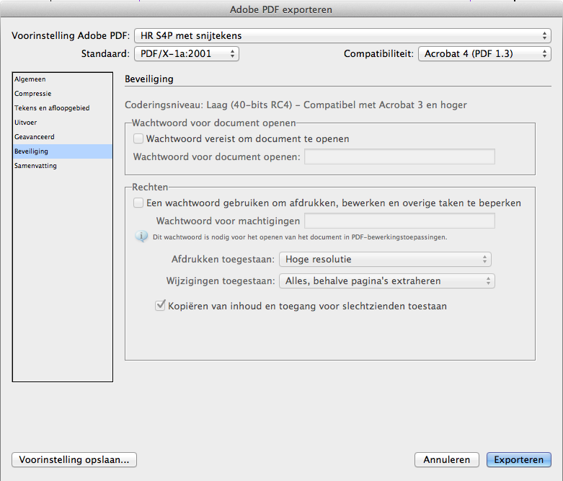Select the Compressie section

pyautogui.click(x=63, y=94)
